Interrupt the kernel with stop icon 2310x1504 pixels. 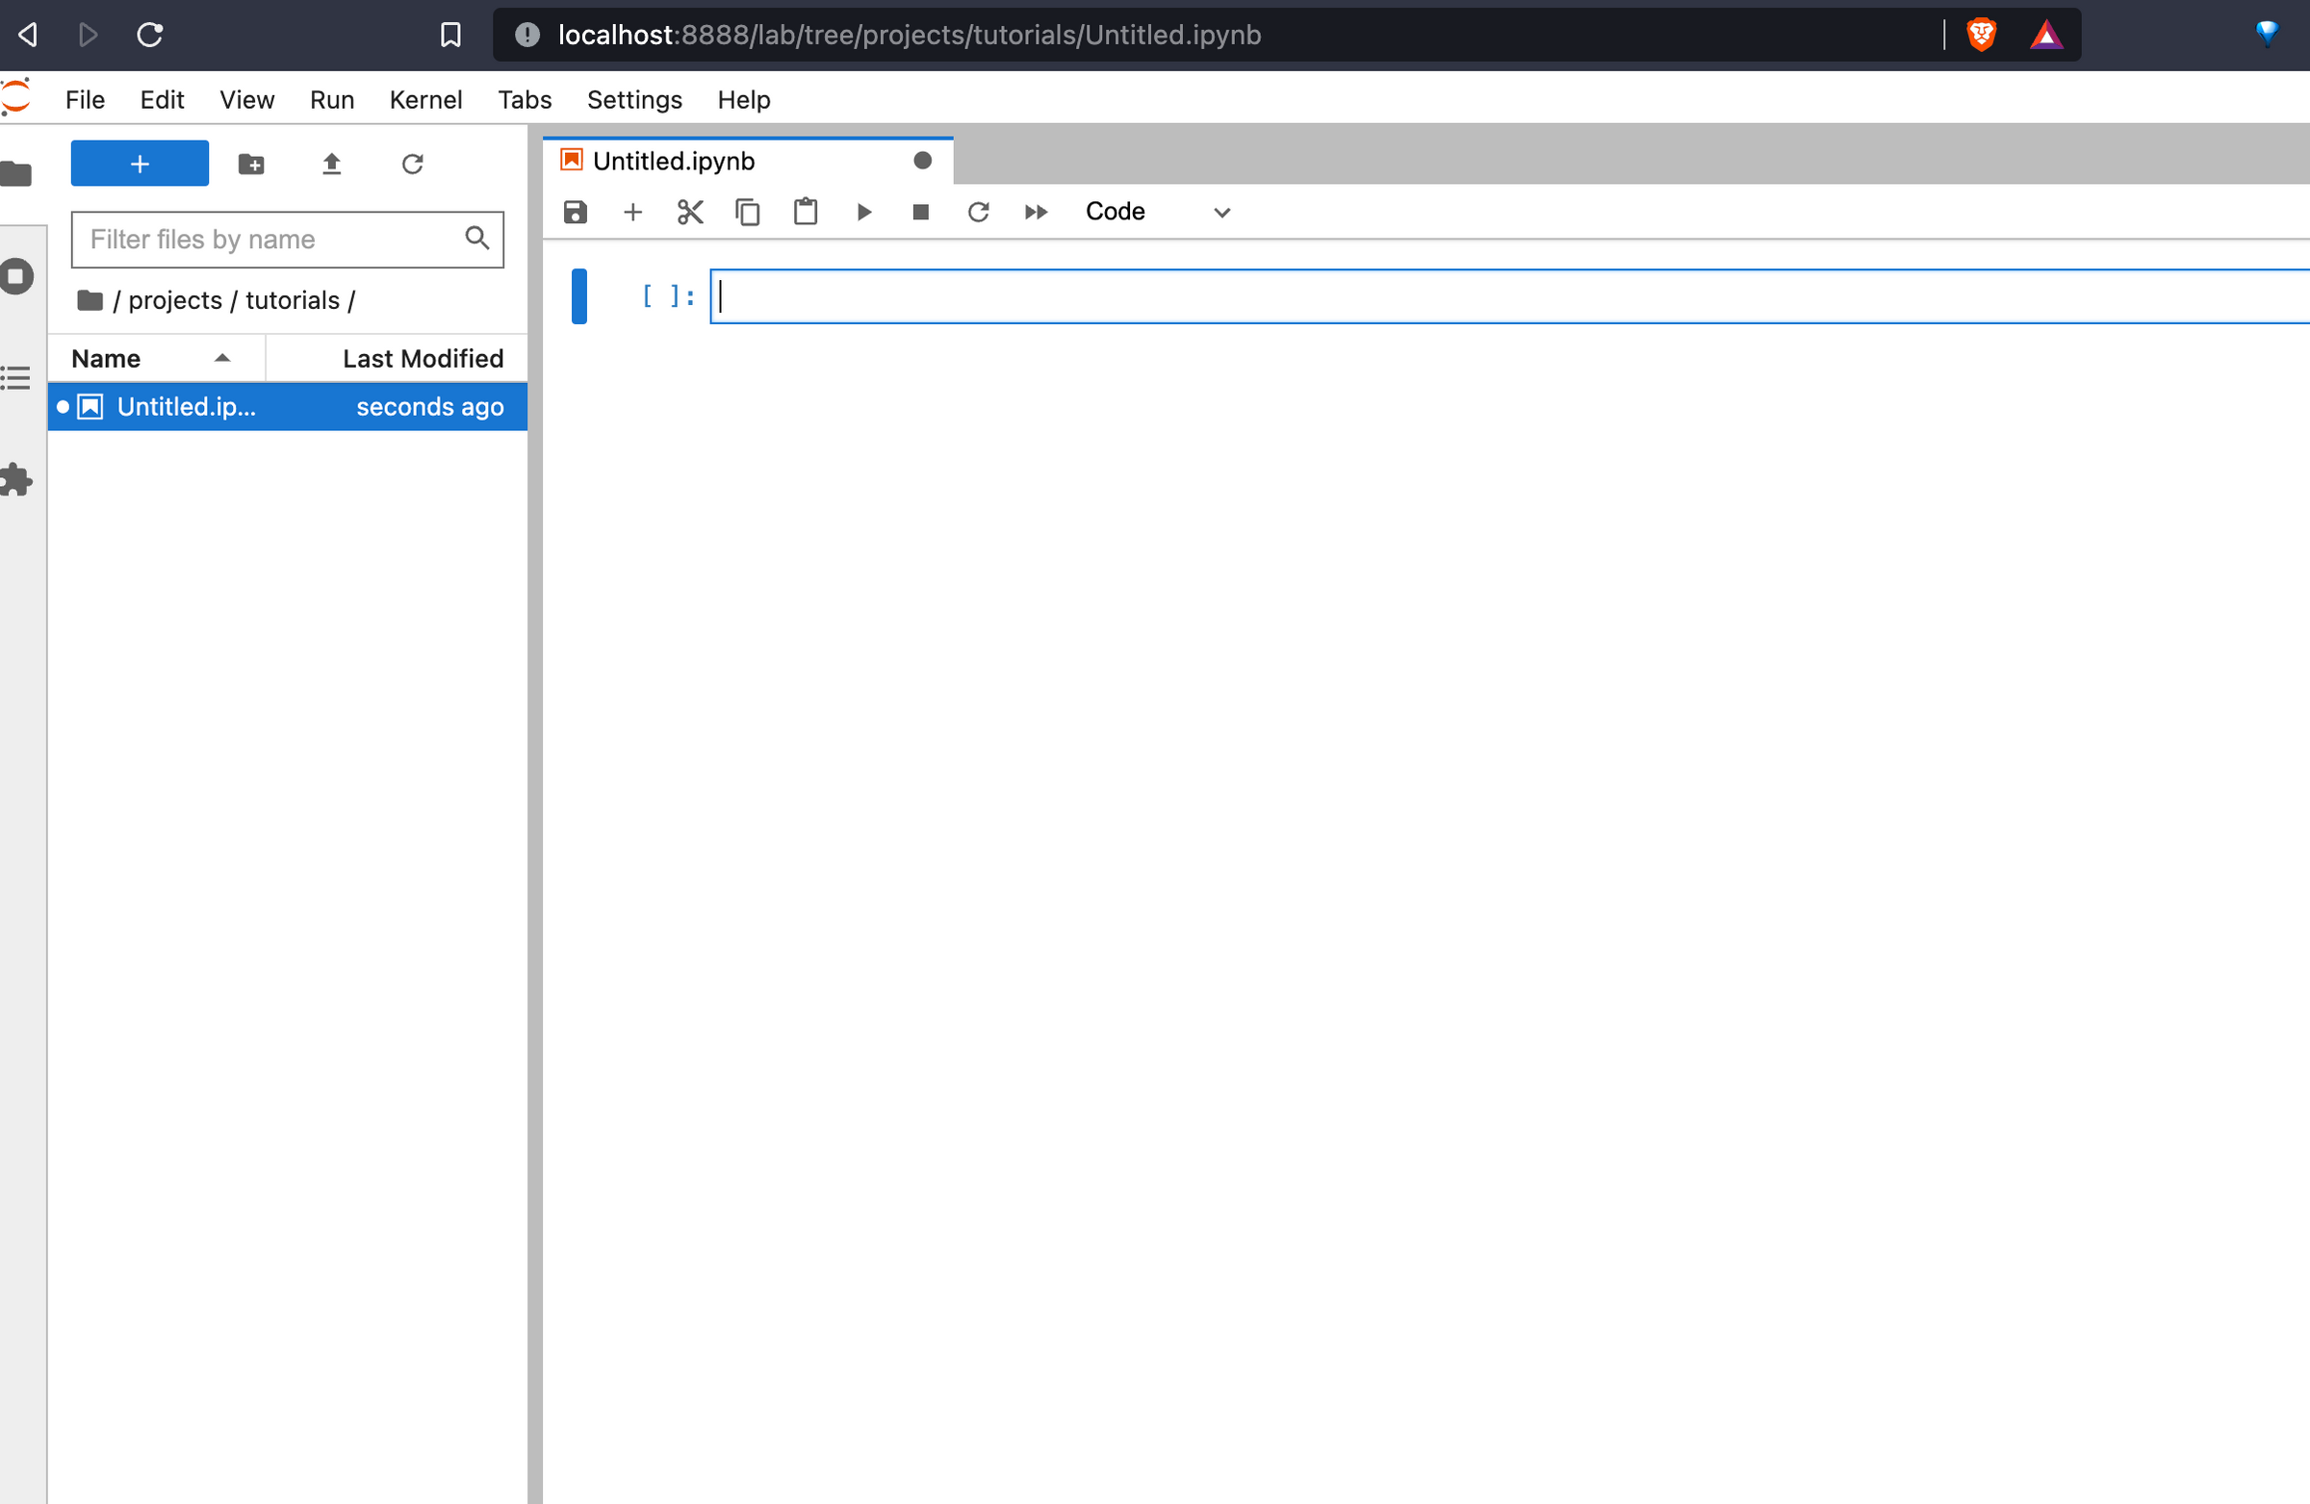(x=920, y=212)
